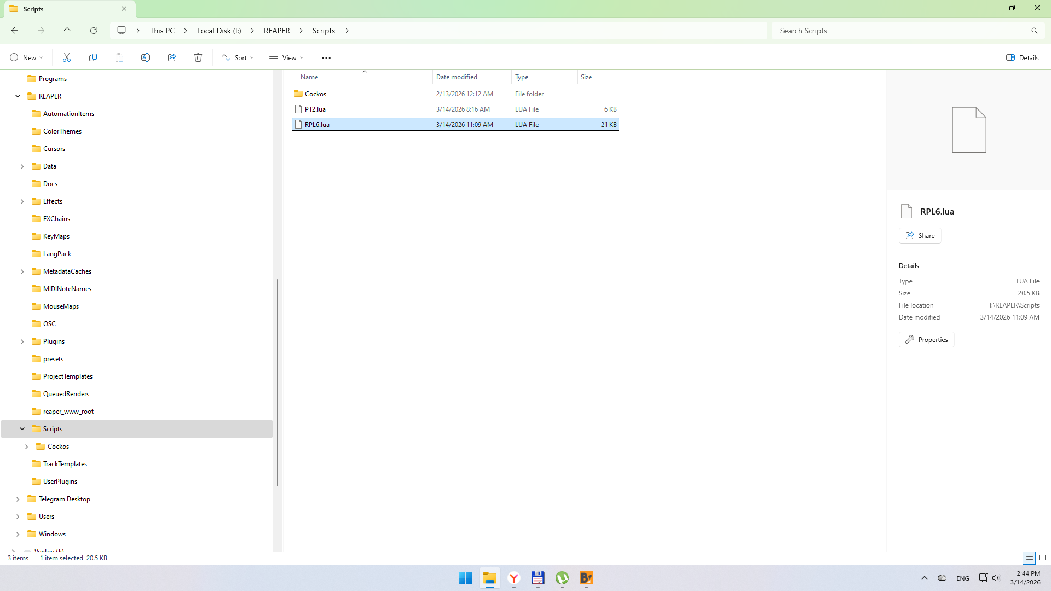Open the View dropdown menu
The width and height of the screenshot is (1051, 591).
[286, 57]
